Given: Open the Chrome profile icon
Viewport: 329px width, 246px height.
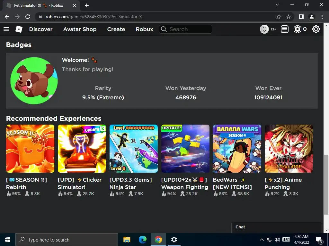Looking at the screenshot, I should (x=312, y=17).
